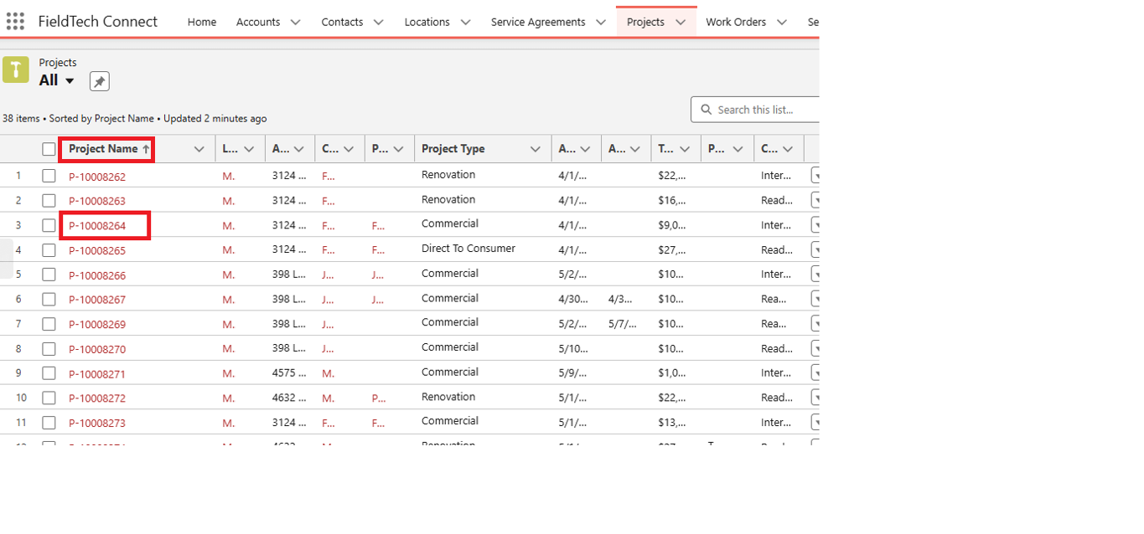Click the Search this list field

[x=764, y=110]
